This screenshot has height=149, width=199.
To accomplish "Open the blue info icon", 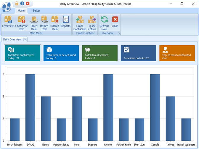I will [22, 4].
